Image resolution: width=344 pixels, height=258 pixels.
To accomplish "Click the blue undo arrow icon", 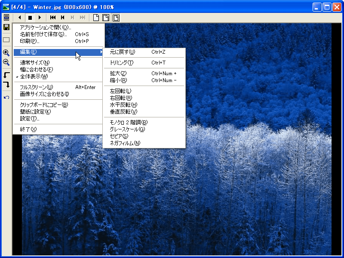I will [x=6, y=98].
